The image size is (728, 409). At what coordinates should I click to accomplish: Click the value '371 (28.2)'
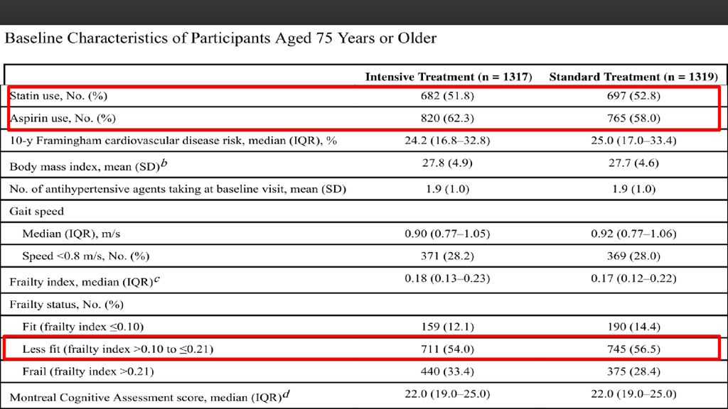448,256
